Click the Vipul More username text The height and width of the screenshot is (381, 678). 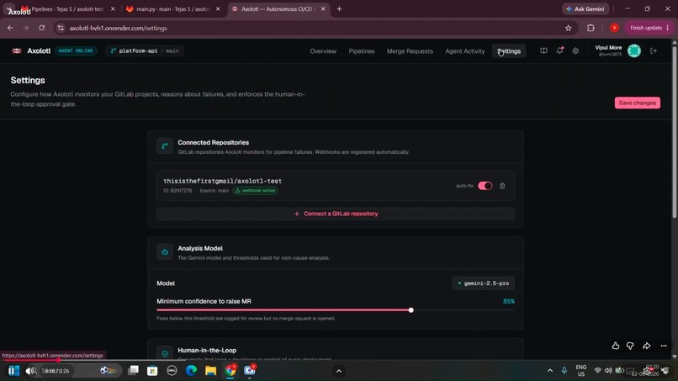pos(608,48)
